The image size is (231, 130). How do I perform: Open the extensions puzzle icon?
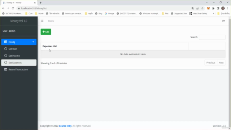[213, 8]
